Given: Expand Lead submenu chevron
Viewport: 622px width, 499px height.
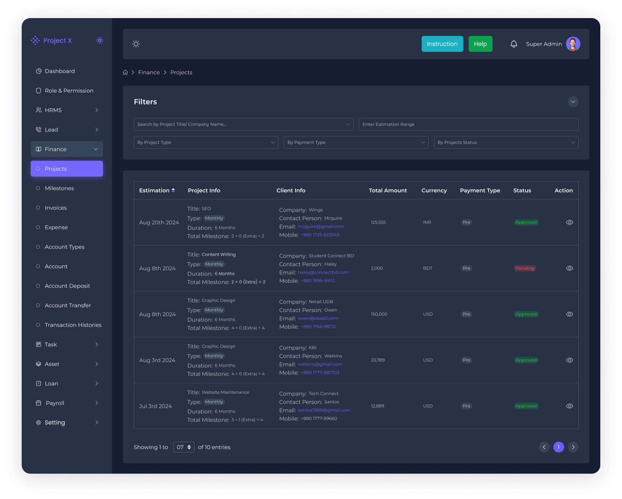Looking at the screenshot, I should click(97, 130).
